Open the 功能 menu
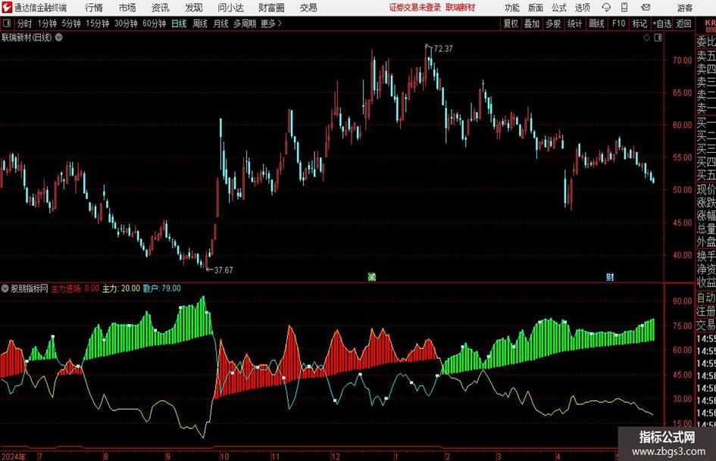The width and height of the screenshot is (716, 461). 512,8
